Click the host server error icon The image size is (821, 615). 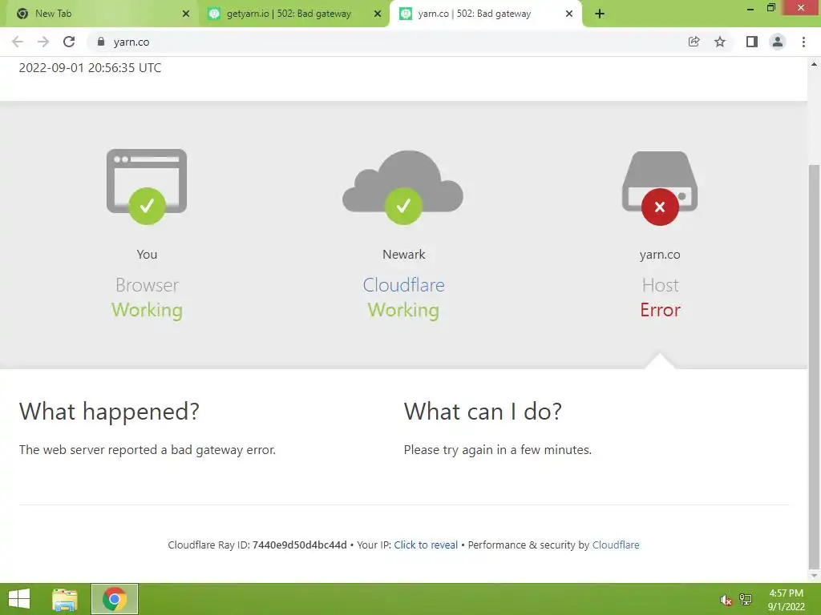660,188
